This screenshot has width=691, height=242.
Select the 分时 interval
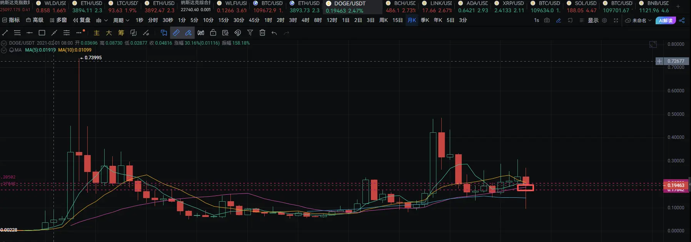(153, 20)
